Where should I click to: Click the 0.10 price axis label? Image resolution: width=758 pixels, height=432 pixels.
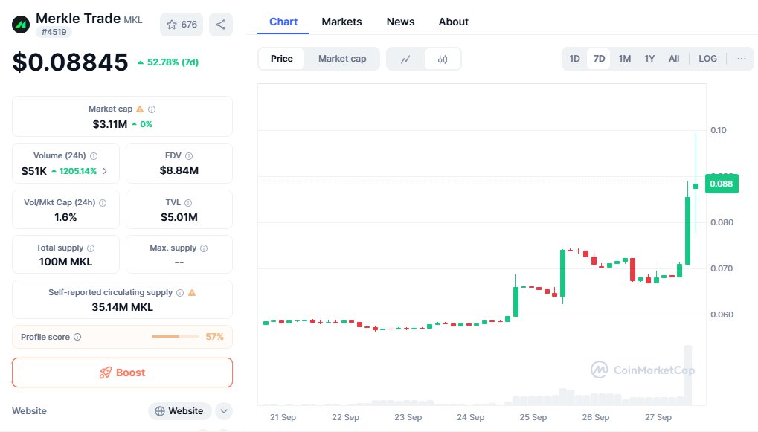click(x=719, y=130)
